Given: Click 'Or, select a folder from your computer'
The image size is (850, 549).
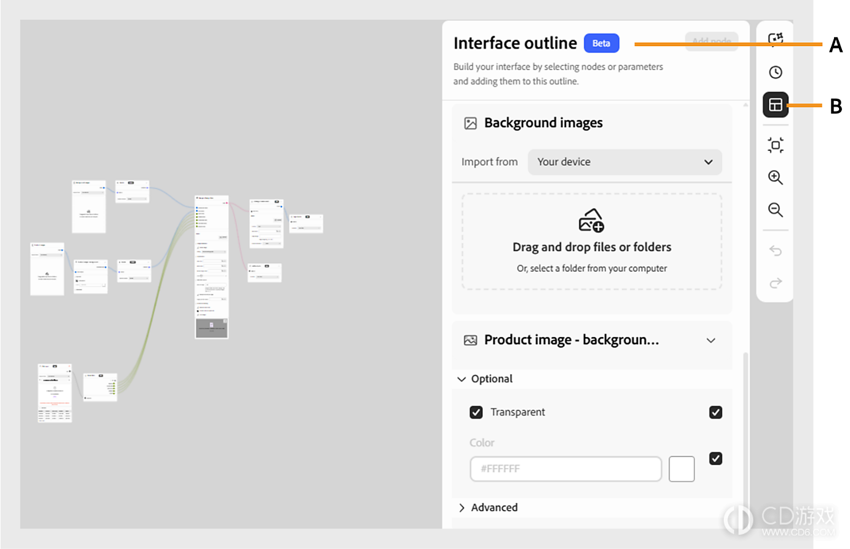Looking at the screenshot, I should (592, 269).
